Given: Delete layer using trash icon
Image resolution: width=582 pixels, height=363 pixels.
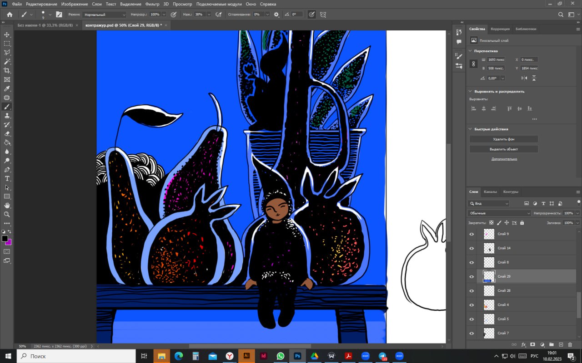Looking at the screenshot, I should (570, 345).
